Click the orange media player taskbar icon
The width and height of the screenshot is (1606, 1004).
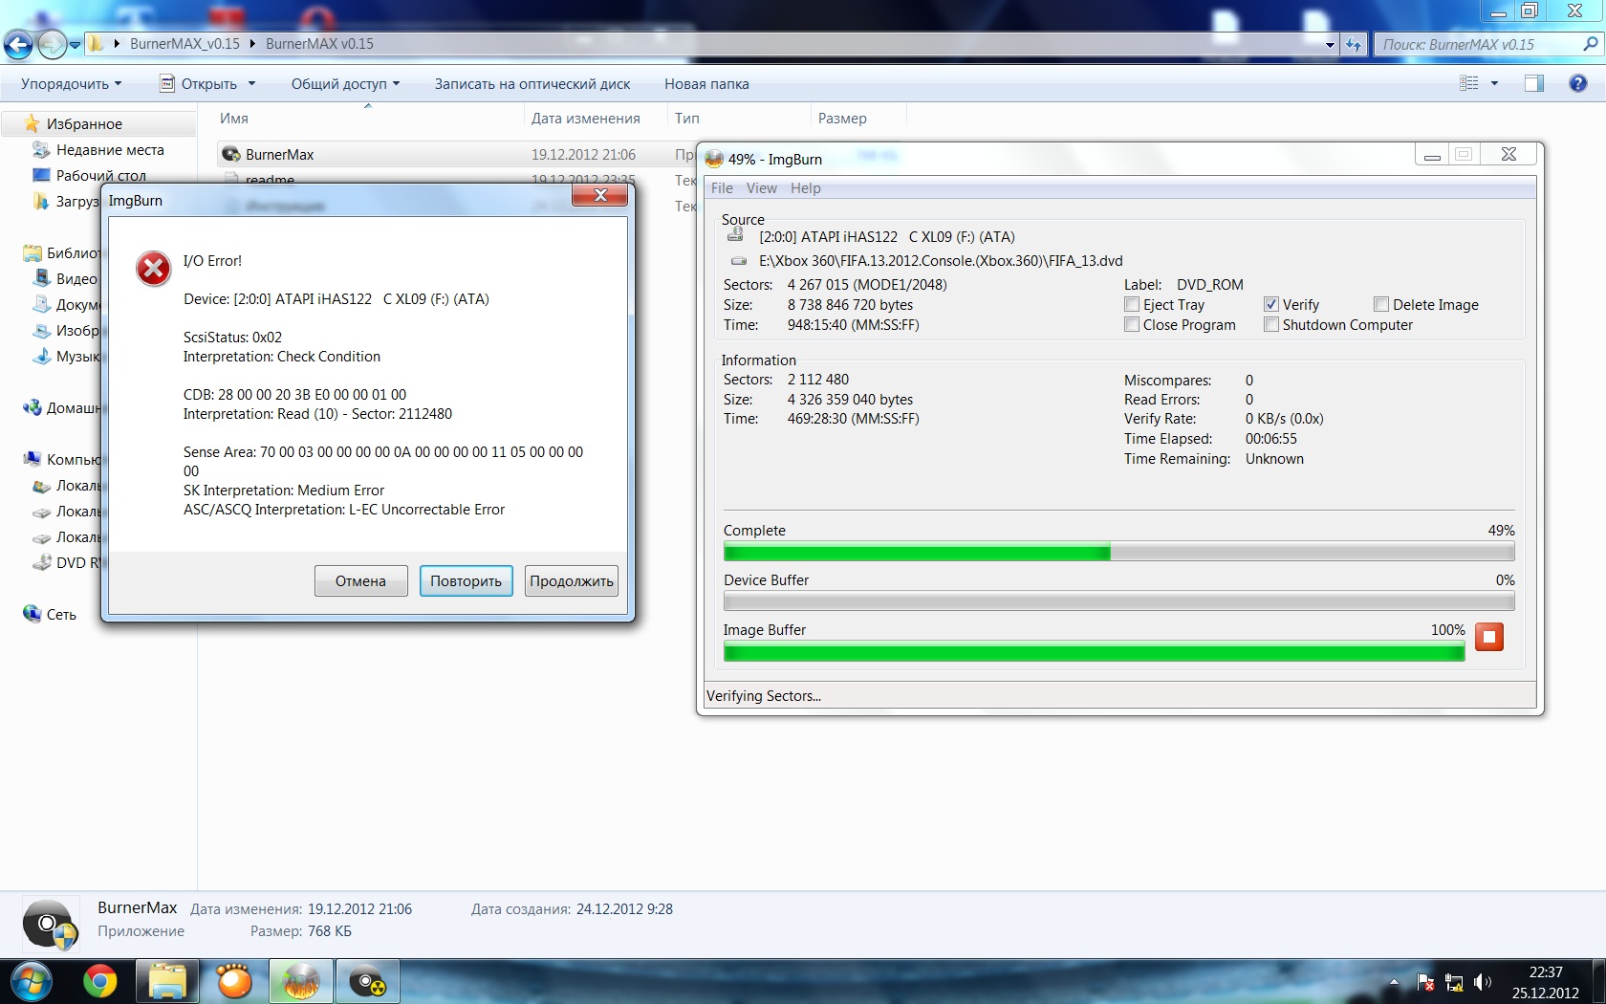pyautogui.click(x=234, y=981)
